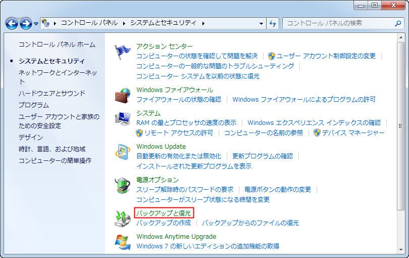409x258 pixels.
Task: Go forward with the Forward arrow button
Action: point(26,24)
